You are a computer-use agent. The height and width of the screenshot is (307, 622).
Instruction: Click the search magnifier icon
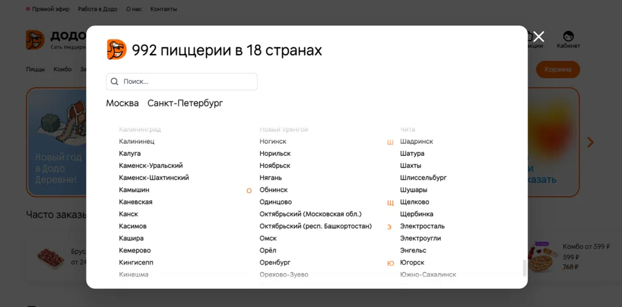click(x=114, y=81)
